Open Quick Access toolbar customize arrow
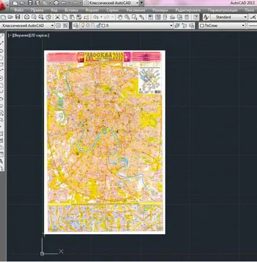Viewport: 257px width, 262px height. point(142,3)
